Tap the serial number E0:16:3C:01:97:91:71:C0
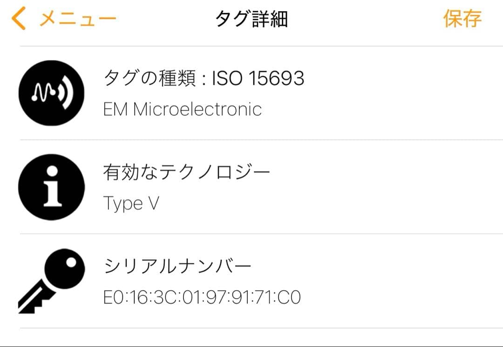 tap(202, 297)
